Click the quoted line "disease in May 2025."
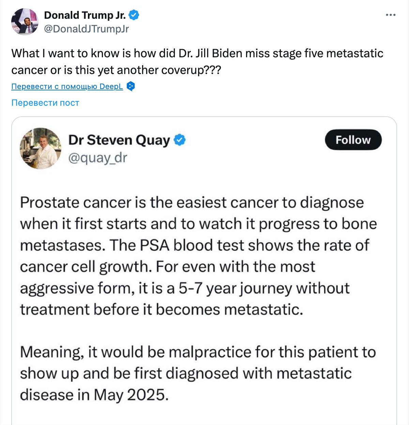Viewport: 409px width, 425px height. click(x=94, y=395)
